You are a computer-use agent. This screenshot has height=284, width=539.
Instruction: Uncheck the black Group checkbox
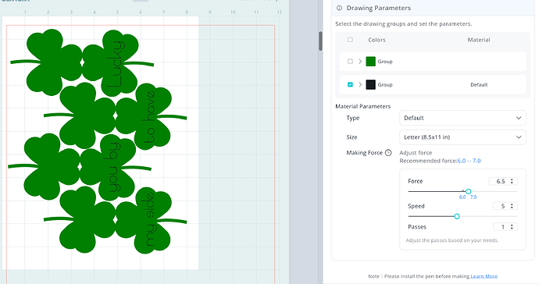[x=350, y=84]
